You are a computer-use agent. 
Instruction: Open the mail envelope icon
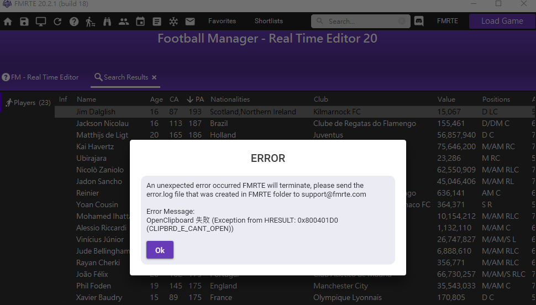[190, 22]
